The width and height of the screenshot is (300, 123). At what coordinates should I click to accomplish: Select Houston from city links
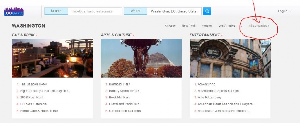click(x=207, y=26)
